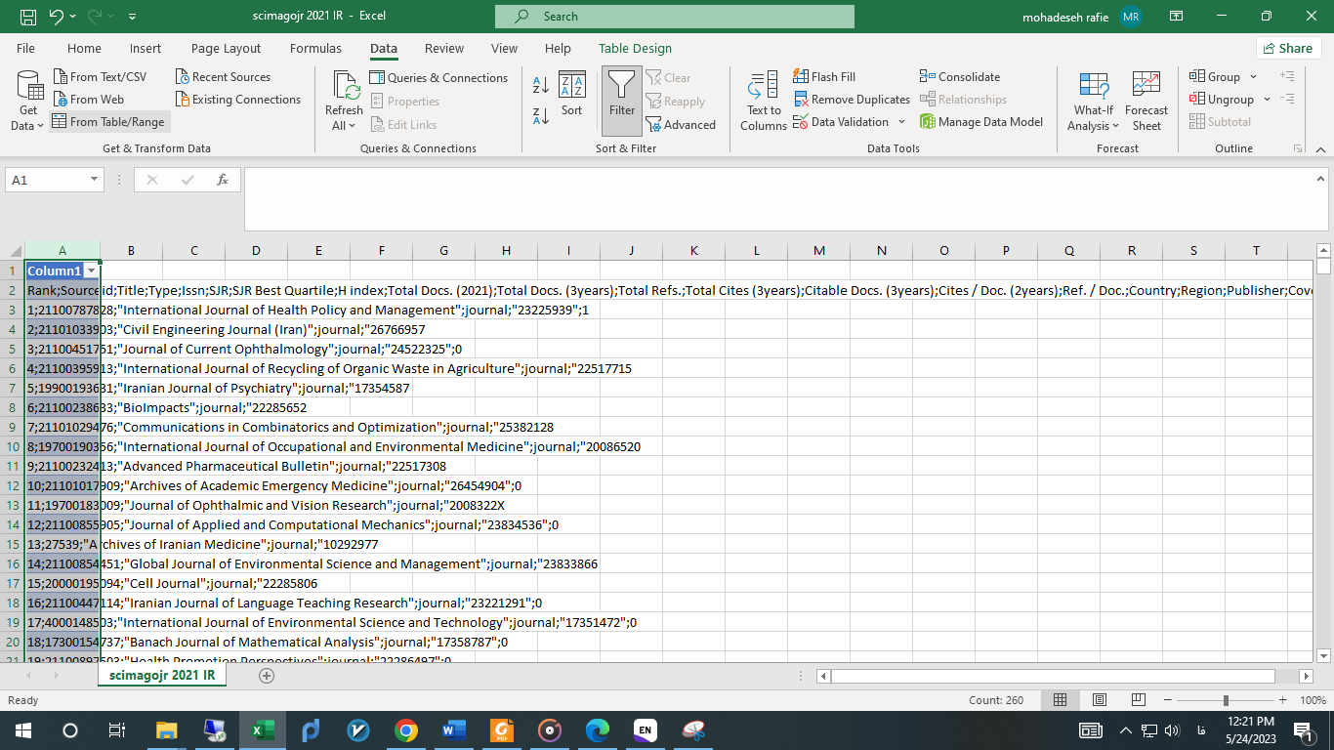Create a Forecast Sheet
1334x750 pixels.
pos(1146,101)
